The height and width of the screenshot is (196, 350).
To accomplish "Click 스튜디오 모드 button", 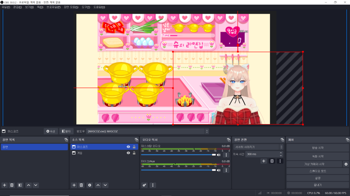I will tap(318, 171).
